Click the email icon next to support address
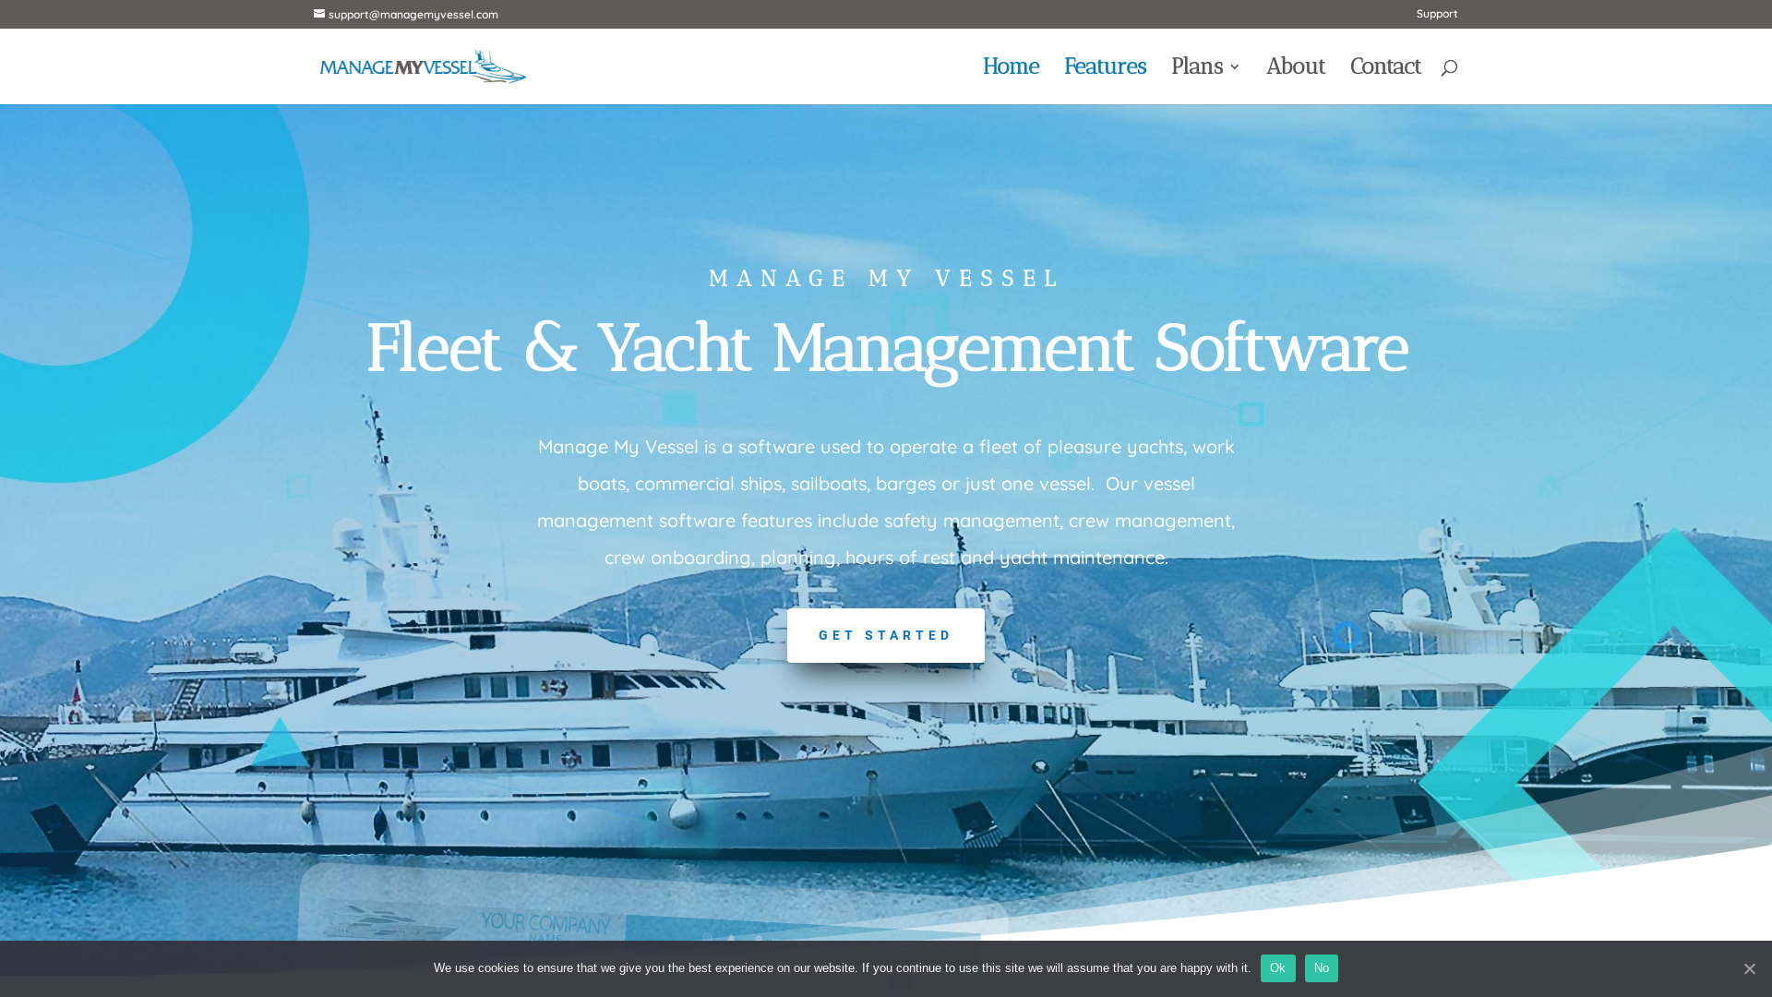The height and width of the screenshot is (997, 1772). pos(318,14)
